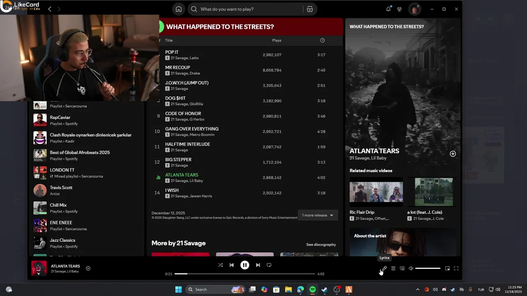This screenshot has width=527, height=296.
Task: Open the mini player
Action: pyautogui.click(x=448, y=268)
